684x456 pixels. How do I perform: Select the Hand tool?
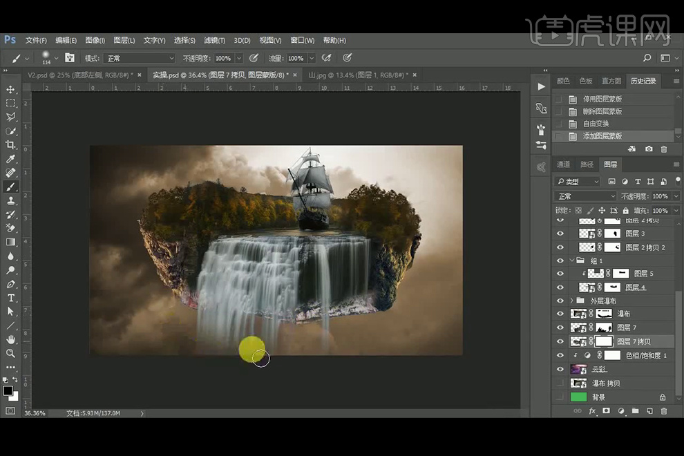10,339
